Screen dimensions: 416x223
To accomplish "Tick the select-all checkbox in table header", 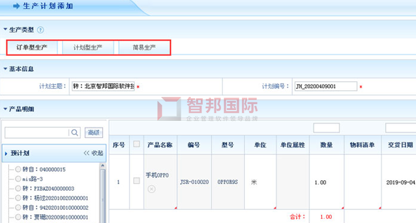I will [x=137, y=144].
